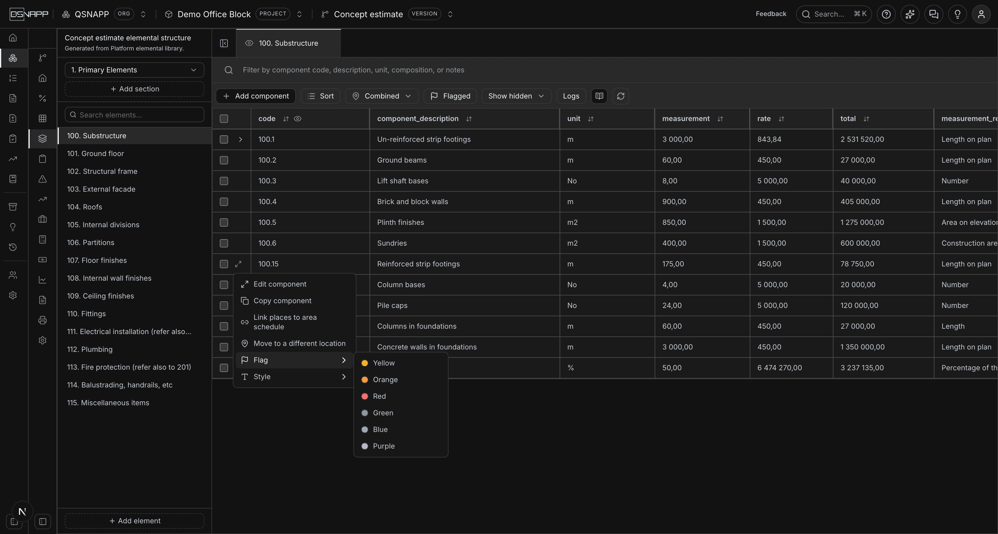
Task: Choose Copy component in context menu
Action: (294, 301)
